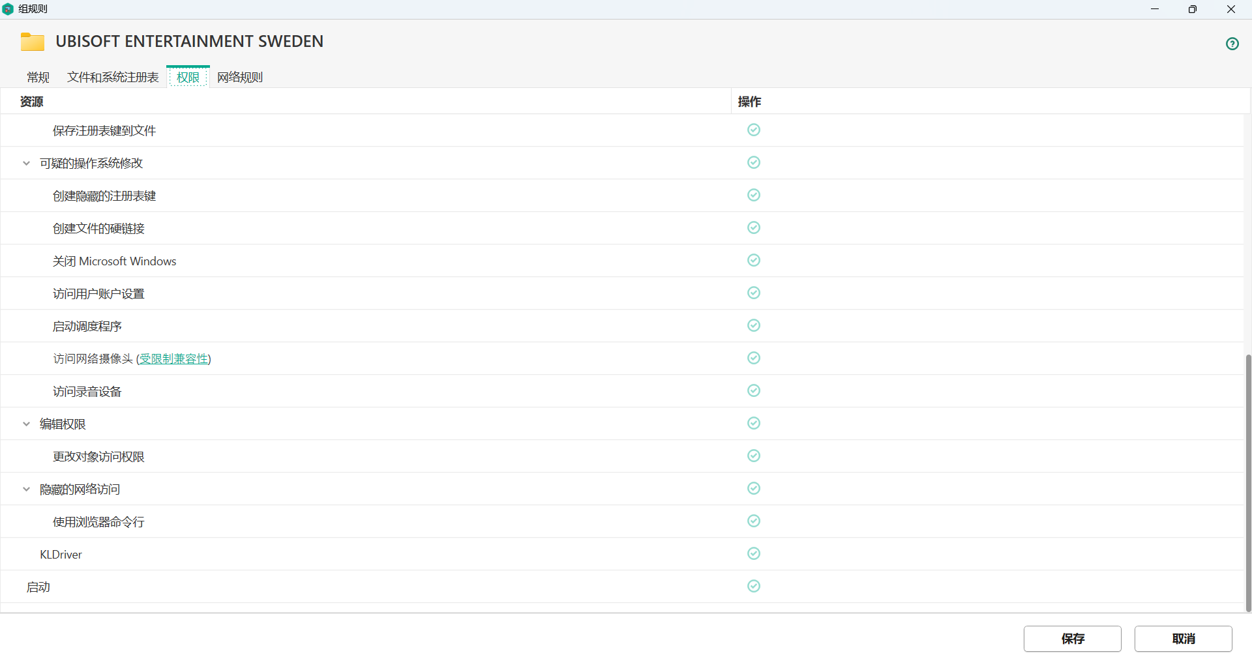Click allow icon for 访问网络摄像头
This screenshot has height=657, width=1252.
click(753, 358)
